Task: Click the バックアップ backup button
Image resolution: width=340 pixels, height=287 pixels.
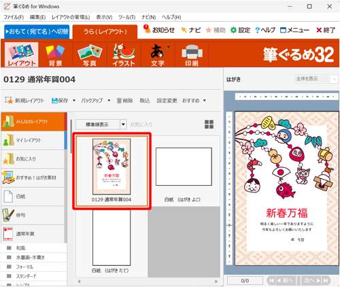Action: [x=92, y=101]
